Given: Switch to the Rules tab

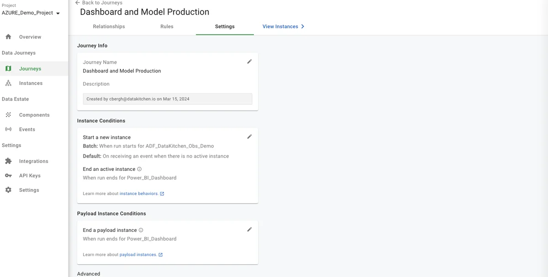Looking at the screenshot, I should (167, 26).
